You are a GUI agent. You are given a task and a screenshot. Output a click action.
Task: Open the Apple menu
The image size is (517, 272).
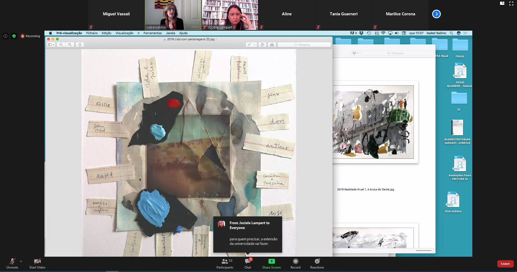click(x=50, y=33)
